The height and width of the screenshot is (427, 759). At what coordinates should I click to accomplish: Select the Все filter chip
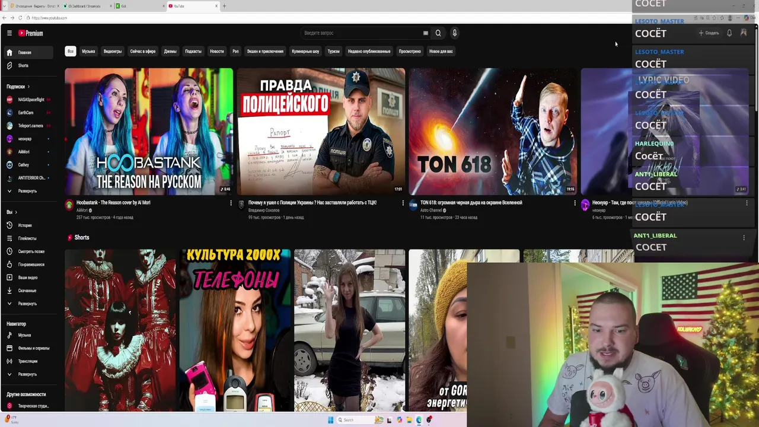pyautogui.click(x=71, y=52)
